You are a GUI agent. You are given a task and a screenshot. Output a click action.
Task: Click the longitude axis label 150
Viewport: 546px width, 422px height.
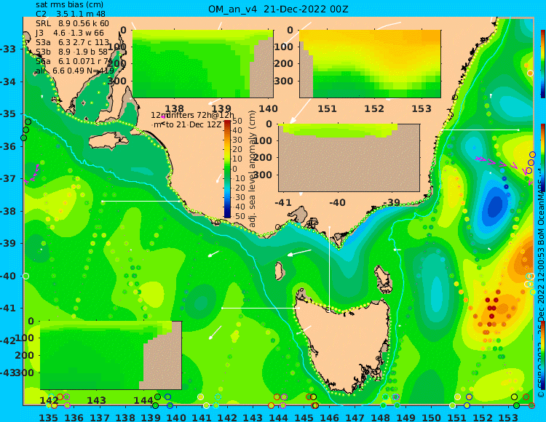432,417
